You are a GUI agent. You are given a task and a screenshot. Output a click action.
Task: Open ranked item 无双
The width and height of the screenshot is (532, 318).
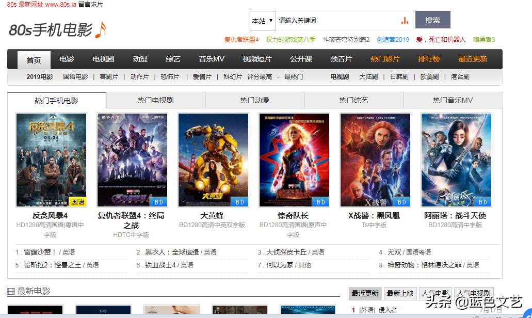click(394, 252)
